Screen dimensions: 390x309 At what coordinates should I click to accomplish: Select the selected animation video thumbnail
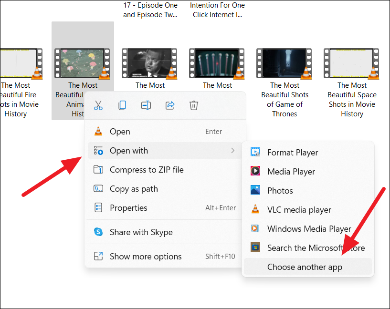pos(82,63)
